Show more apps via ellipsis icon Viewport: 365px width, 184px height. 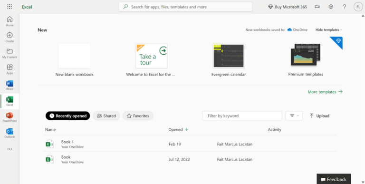pyautogui.click(x=10, y=149)
